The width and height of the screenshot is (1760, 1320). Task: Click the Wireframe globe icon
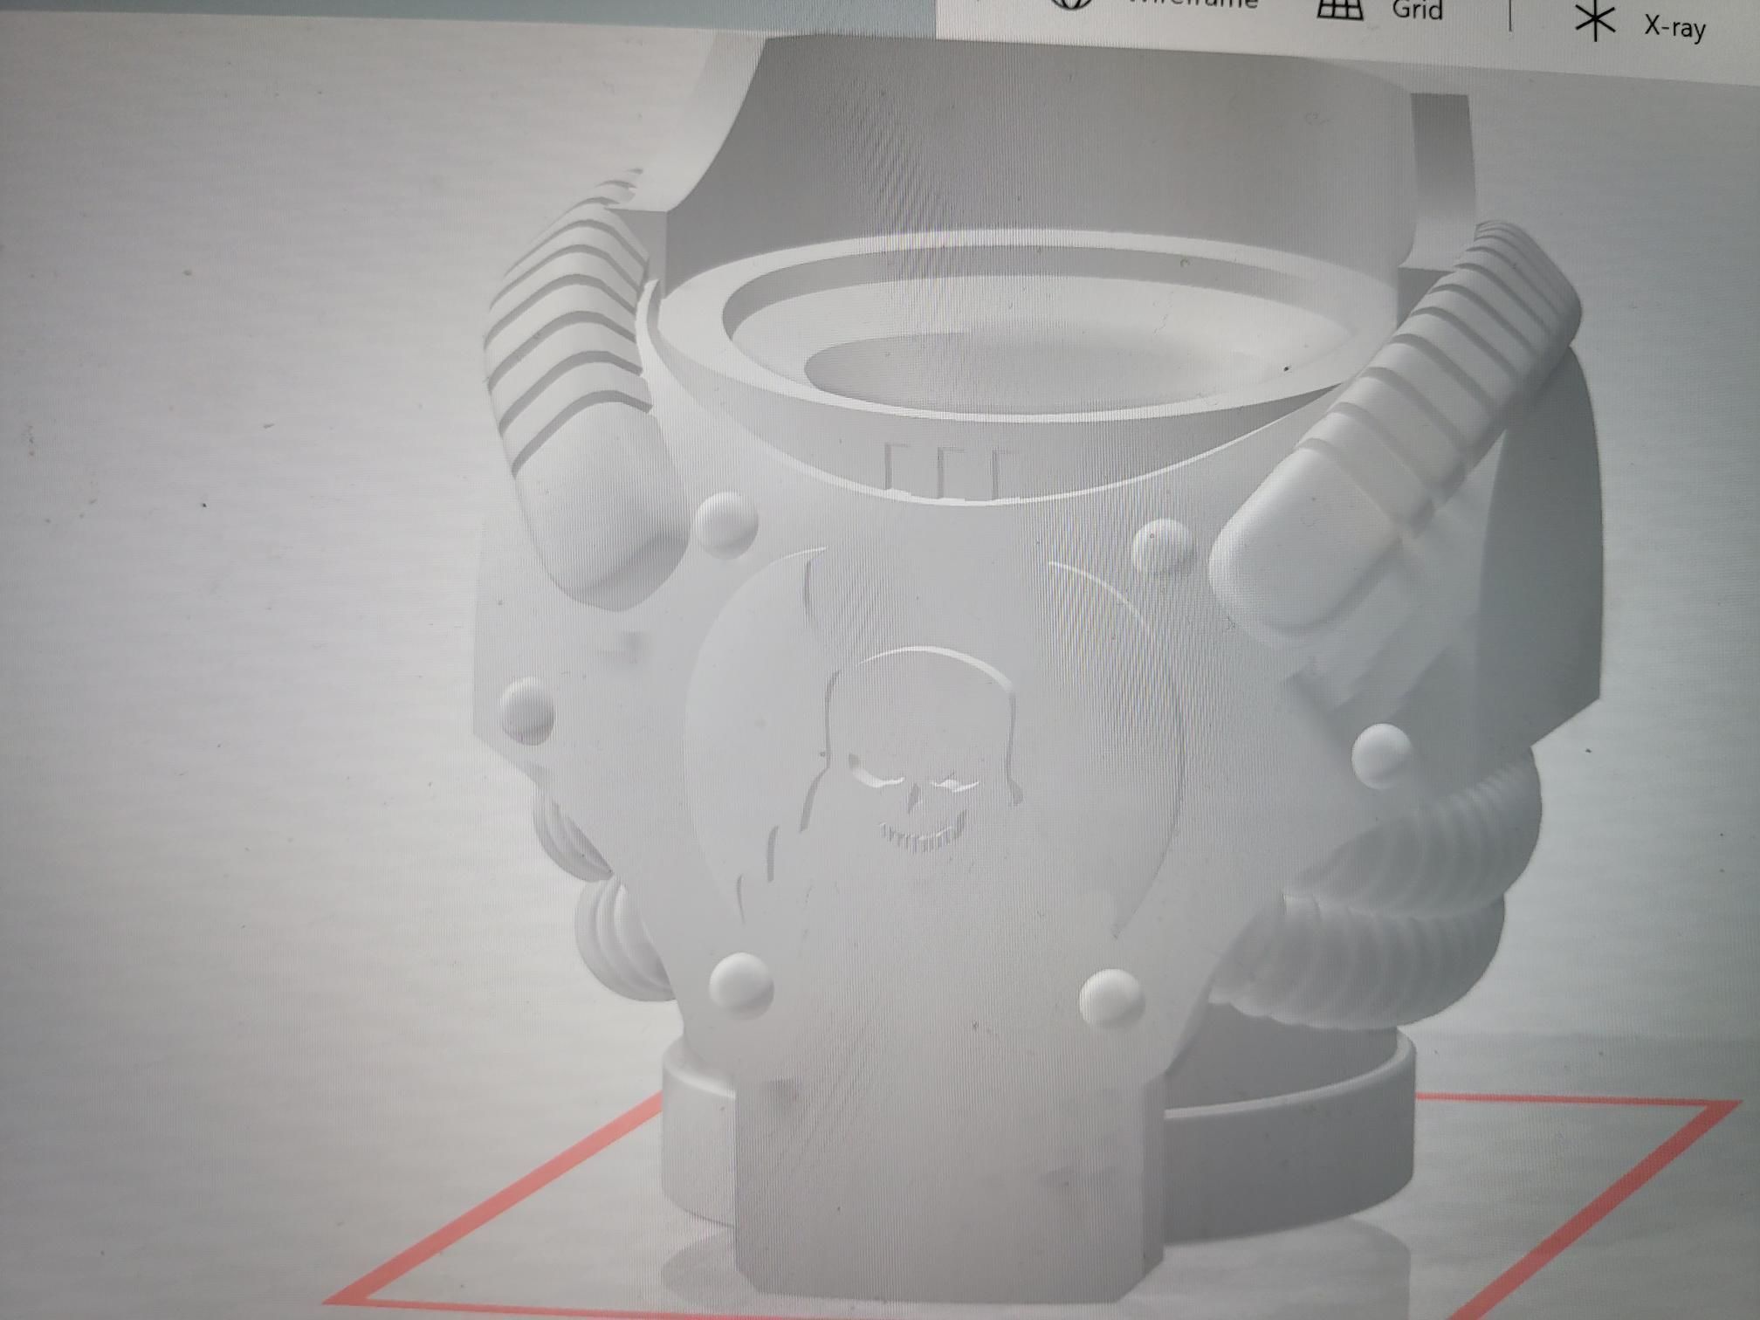(x=1072, y=3)
